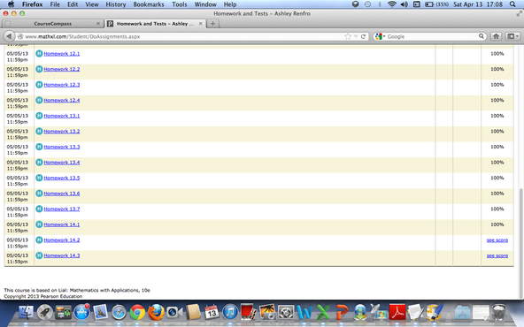The height and width of the screenshot is (327, 524).
Task: Open Homework 13.3 assignment link
Action: (62, 147)
